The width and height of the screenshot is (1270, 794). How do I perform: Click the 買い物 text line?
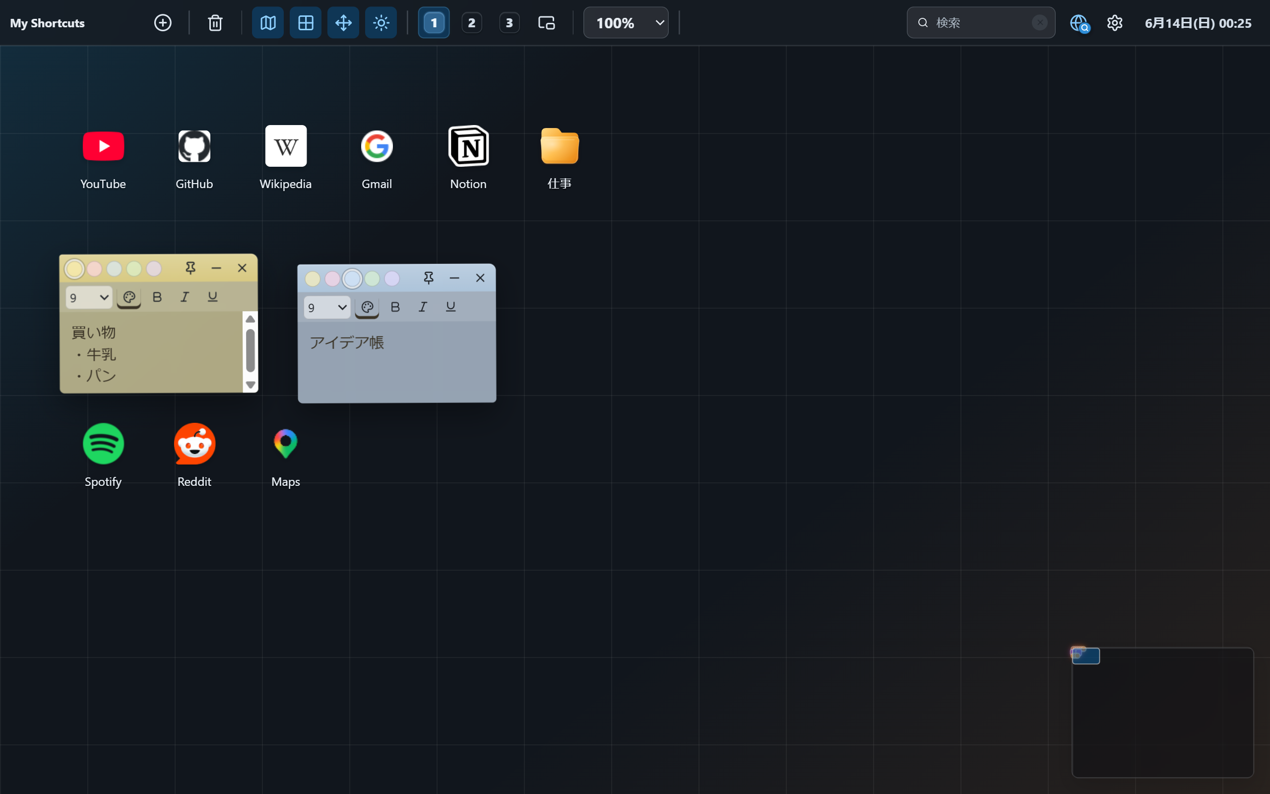93,332
